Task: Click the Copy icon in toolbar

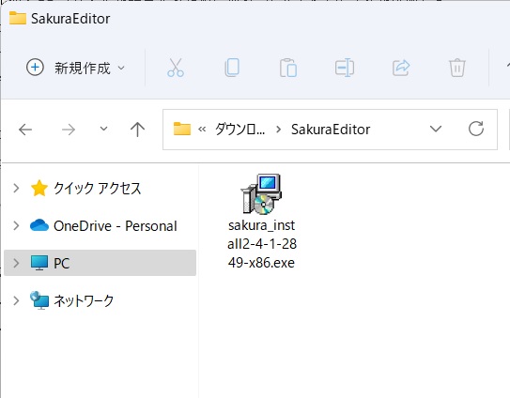Action: [x=232, y=68]
